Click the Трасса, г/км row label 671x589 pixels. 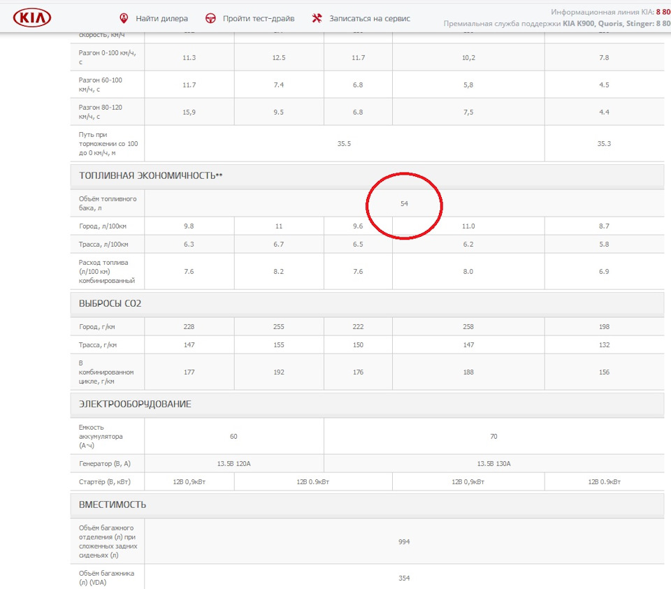(98, 345)
